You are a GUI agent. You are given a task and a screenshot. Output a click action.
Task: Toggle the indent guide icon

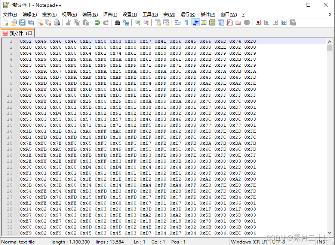[x=195, y=22]
